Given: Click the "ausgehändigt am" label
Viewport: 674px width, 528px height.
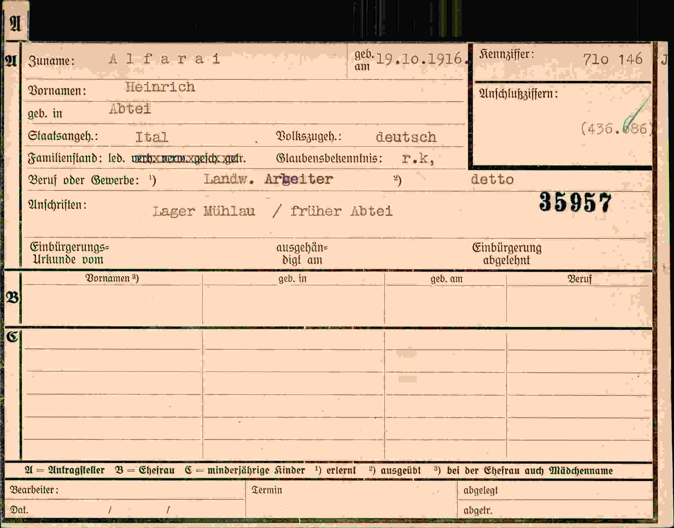Looking at the screenshot, I should [302, 254].
